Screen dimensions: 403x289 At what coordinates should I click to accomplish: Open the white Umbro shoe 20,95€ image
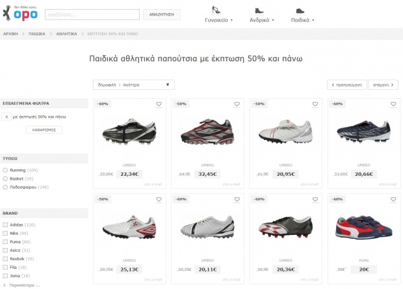pos(285,131)
